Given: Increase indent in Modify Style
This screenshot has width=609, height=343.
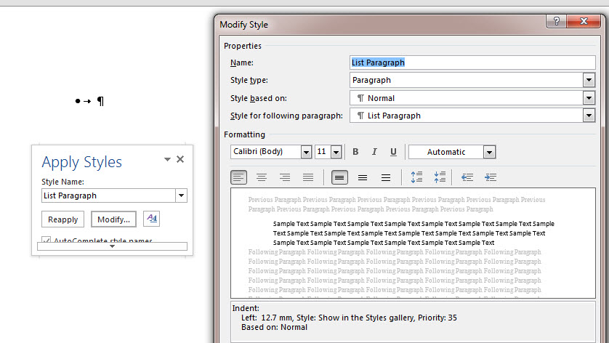Looking at the screenshot, I should point(491,177).
